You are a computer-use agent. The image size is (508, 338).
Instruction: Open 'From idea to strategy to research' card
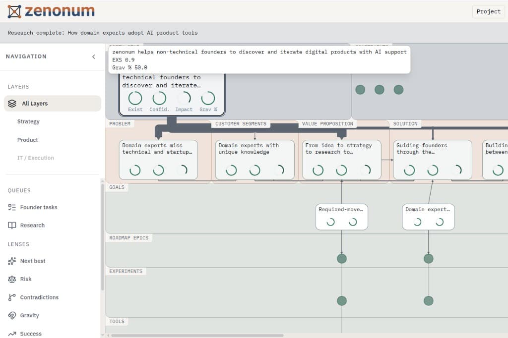coord(342,160)
